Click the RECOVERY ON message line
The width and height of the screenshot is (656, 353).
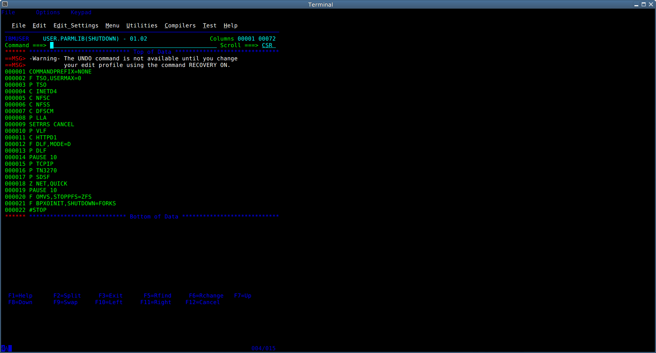pyautogui.click(x=118, y=65)
